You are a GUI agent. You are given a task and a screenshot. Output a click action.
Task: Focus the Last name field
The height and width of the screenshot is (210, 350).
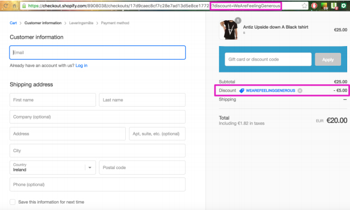pos(142,100)
